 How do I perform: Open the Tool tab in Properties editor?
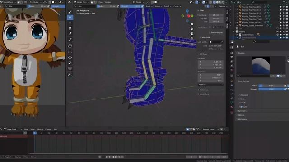pyautogui.click(x=232, y=47)
